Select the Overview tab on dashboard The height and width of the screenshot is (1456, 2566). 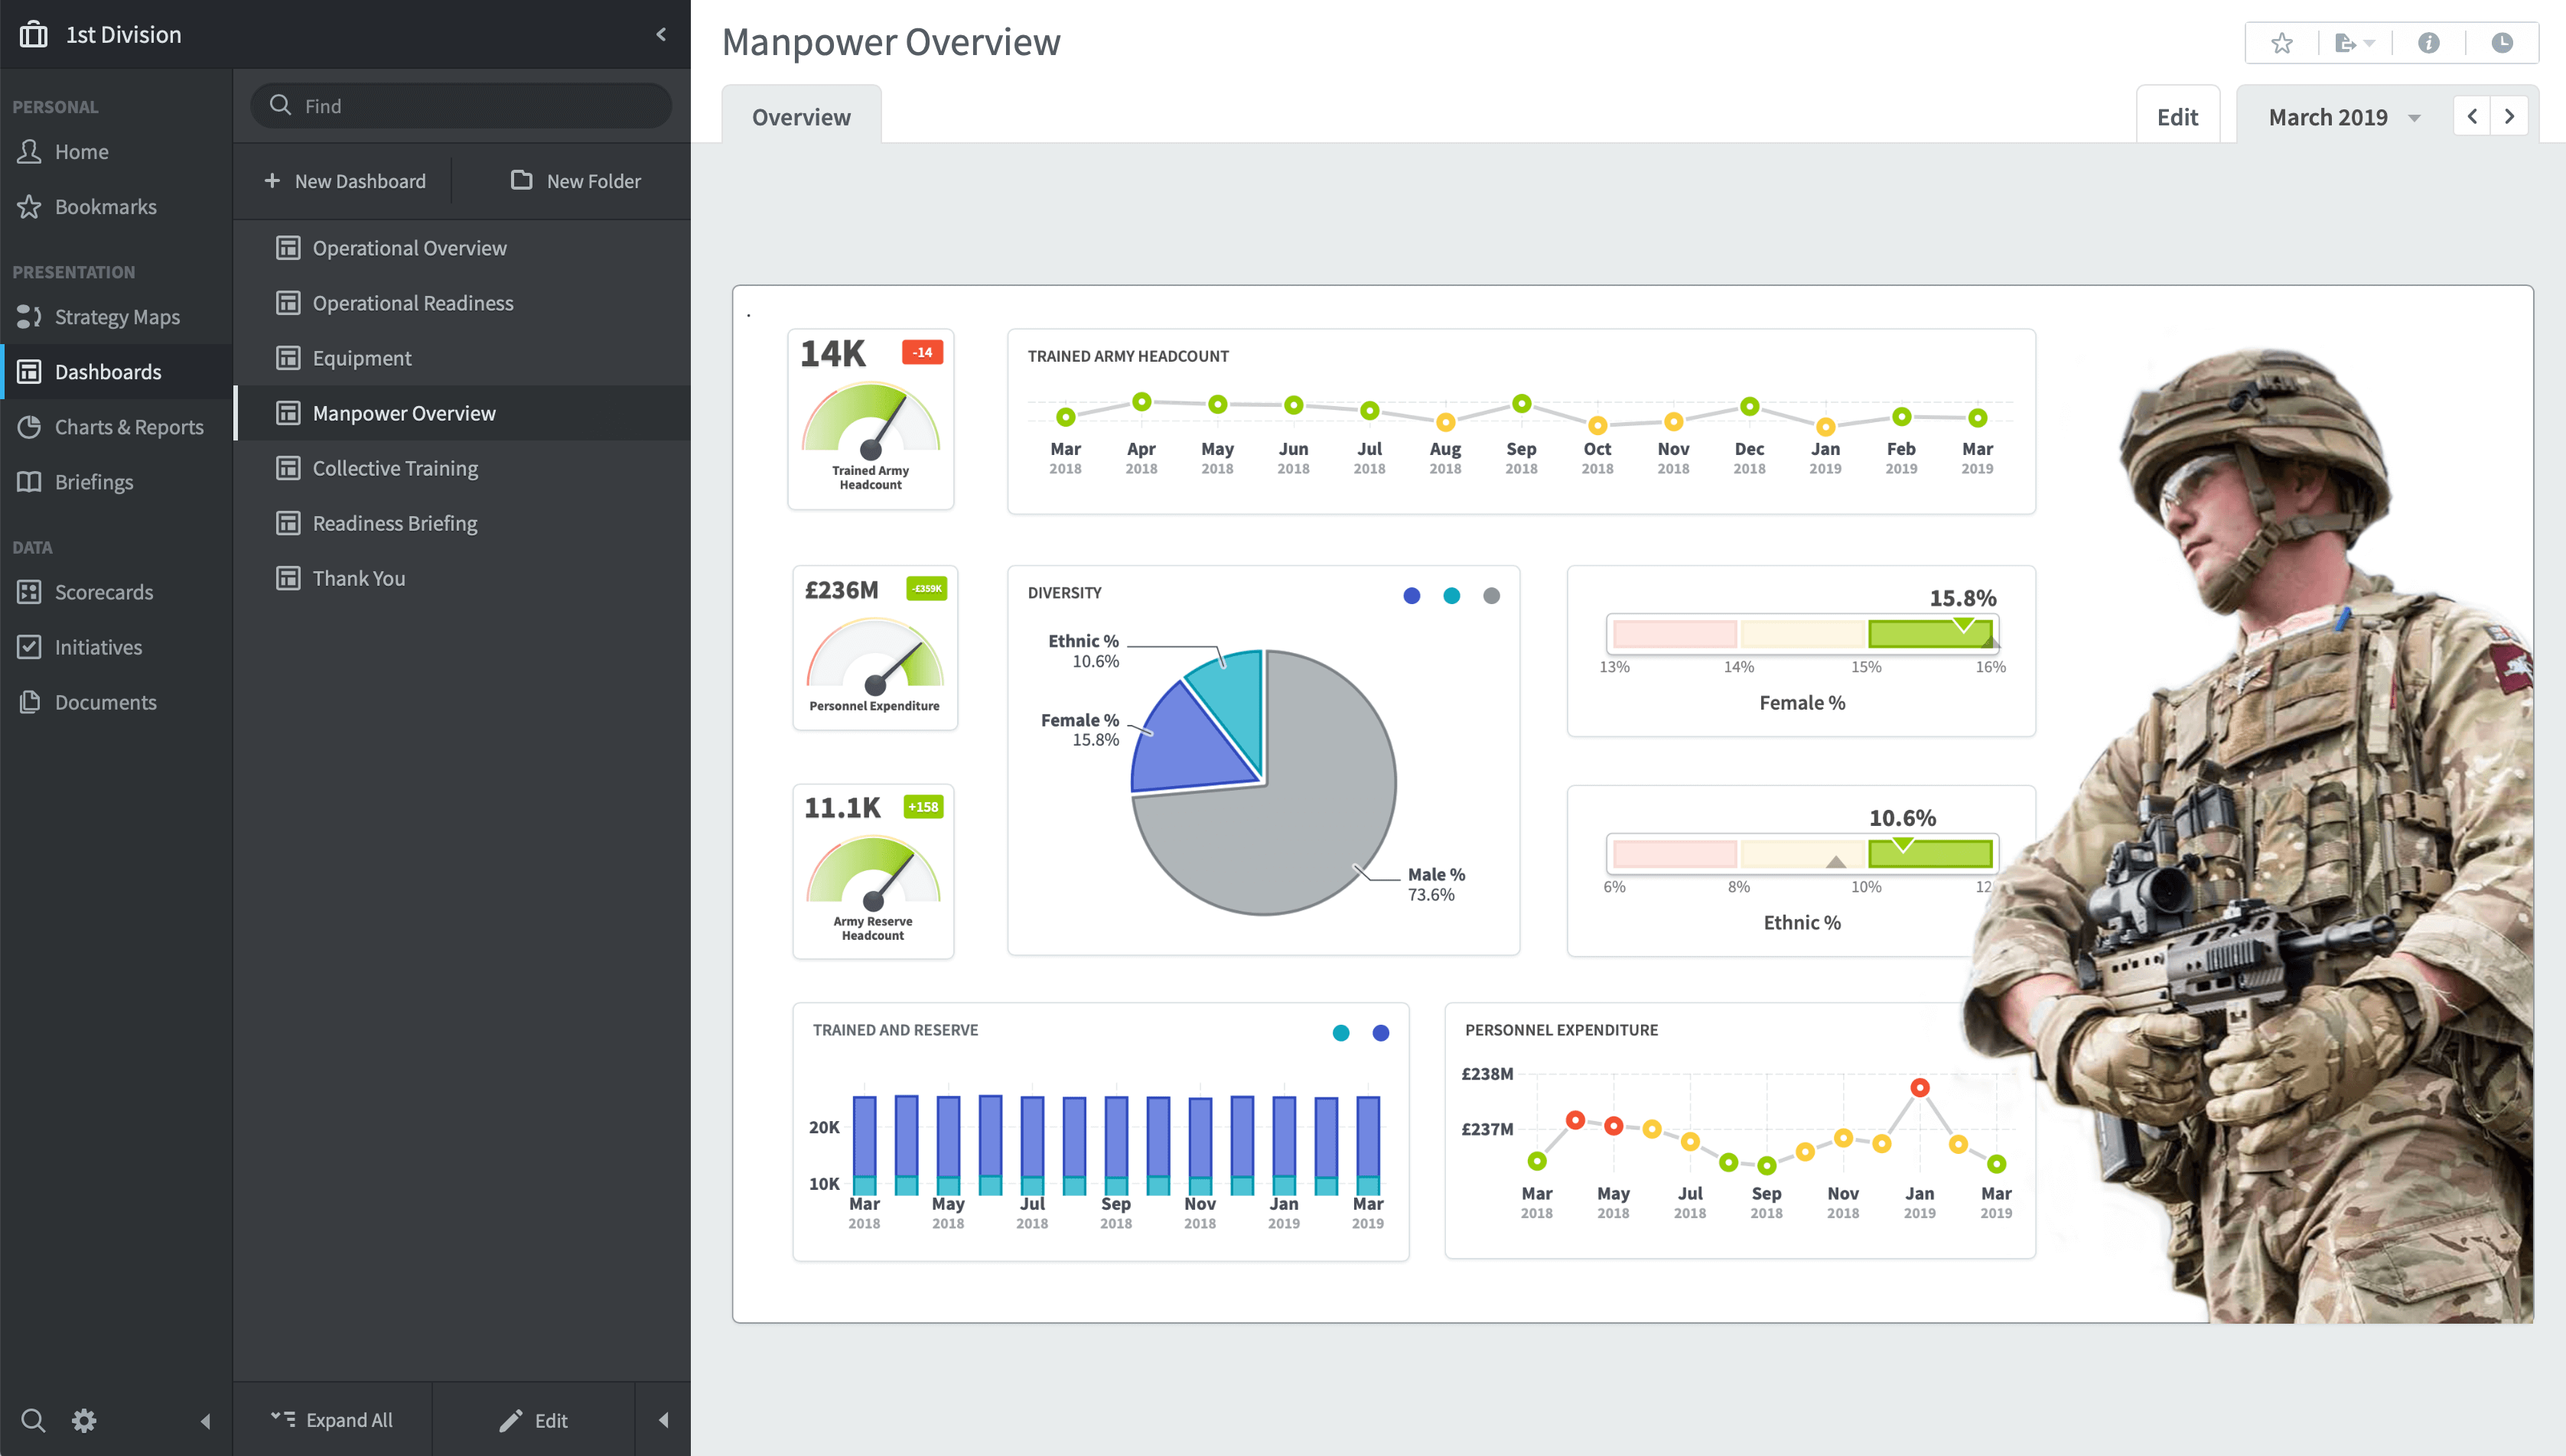(800, 116)
